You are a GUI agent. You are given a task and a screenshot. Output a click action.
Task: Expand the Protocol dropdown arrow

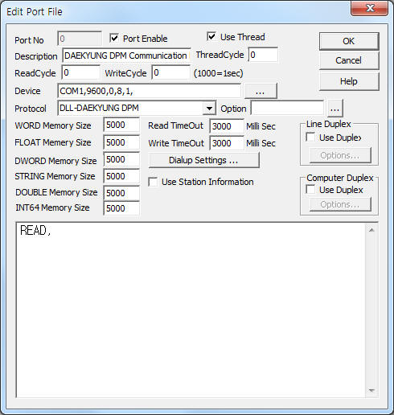pos(209,109)
